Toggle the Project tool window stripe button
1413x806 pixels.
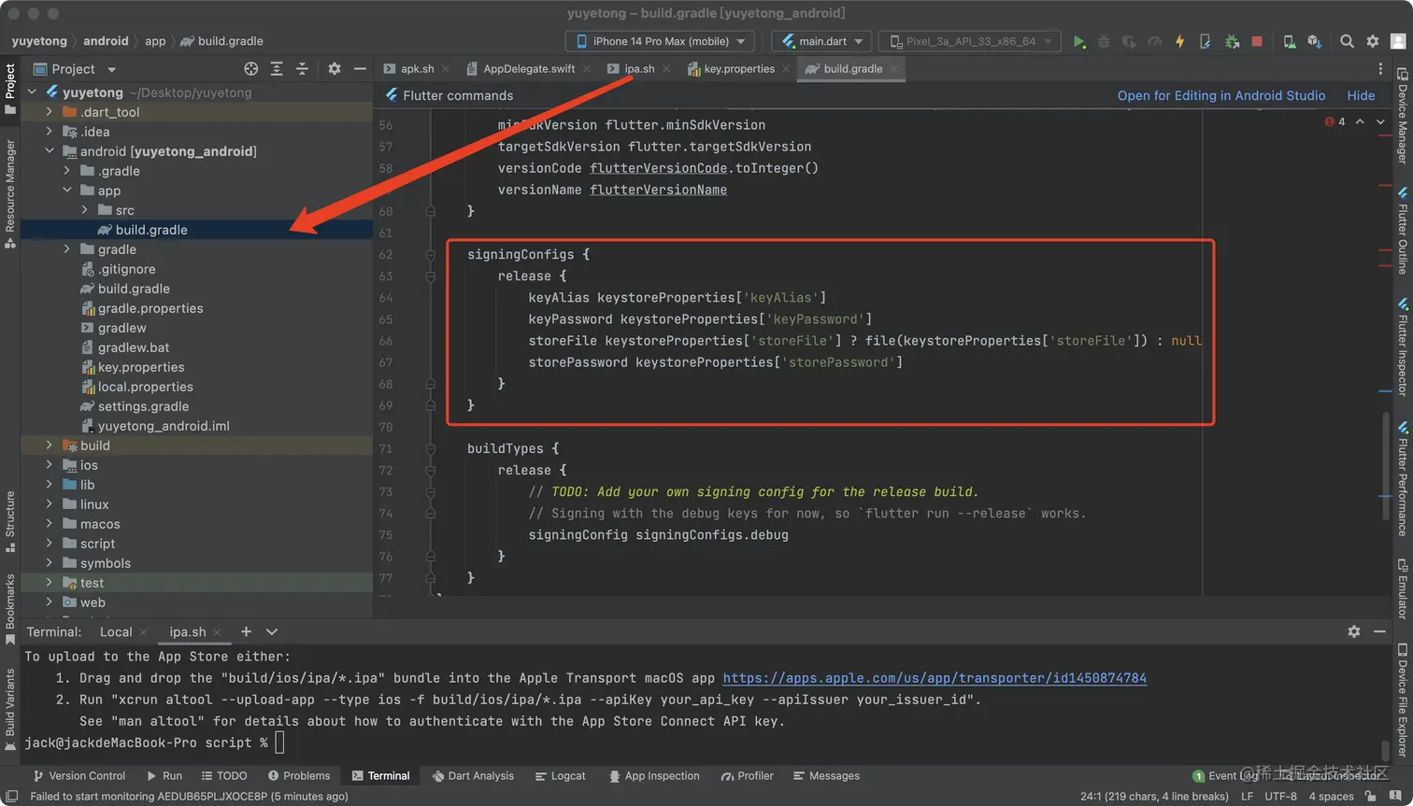pyautogui.click(x=10, y=89)
